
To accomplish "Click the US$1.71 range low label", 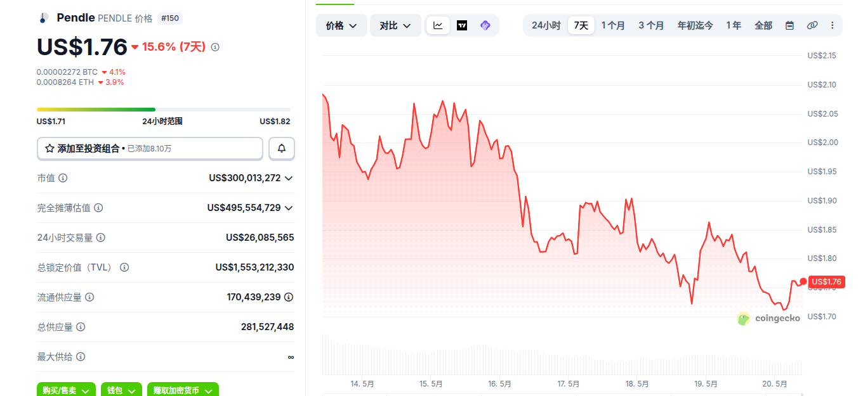I will pyautogui.click(x=51, y=122).
